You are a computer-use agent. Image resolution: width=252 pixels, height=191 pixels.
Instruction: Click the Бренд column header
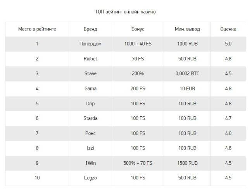tap(90, 29)
